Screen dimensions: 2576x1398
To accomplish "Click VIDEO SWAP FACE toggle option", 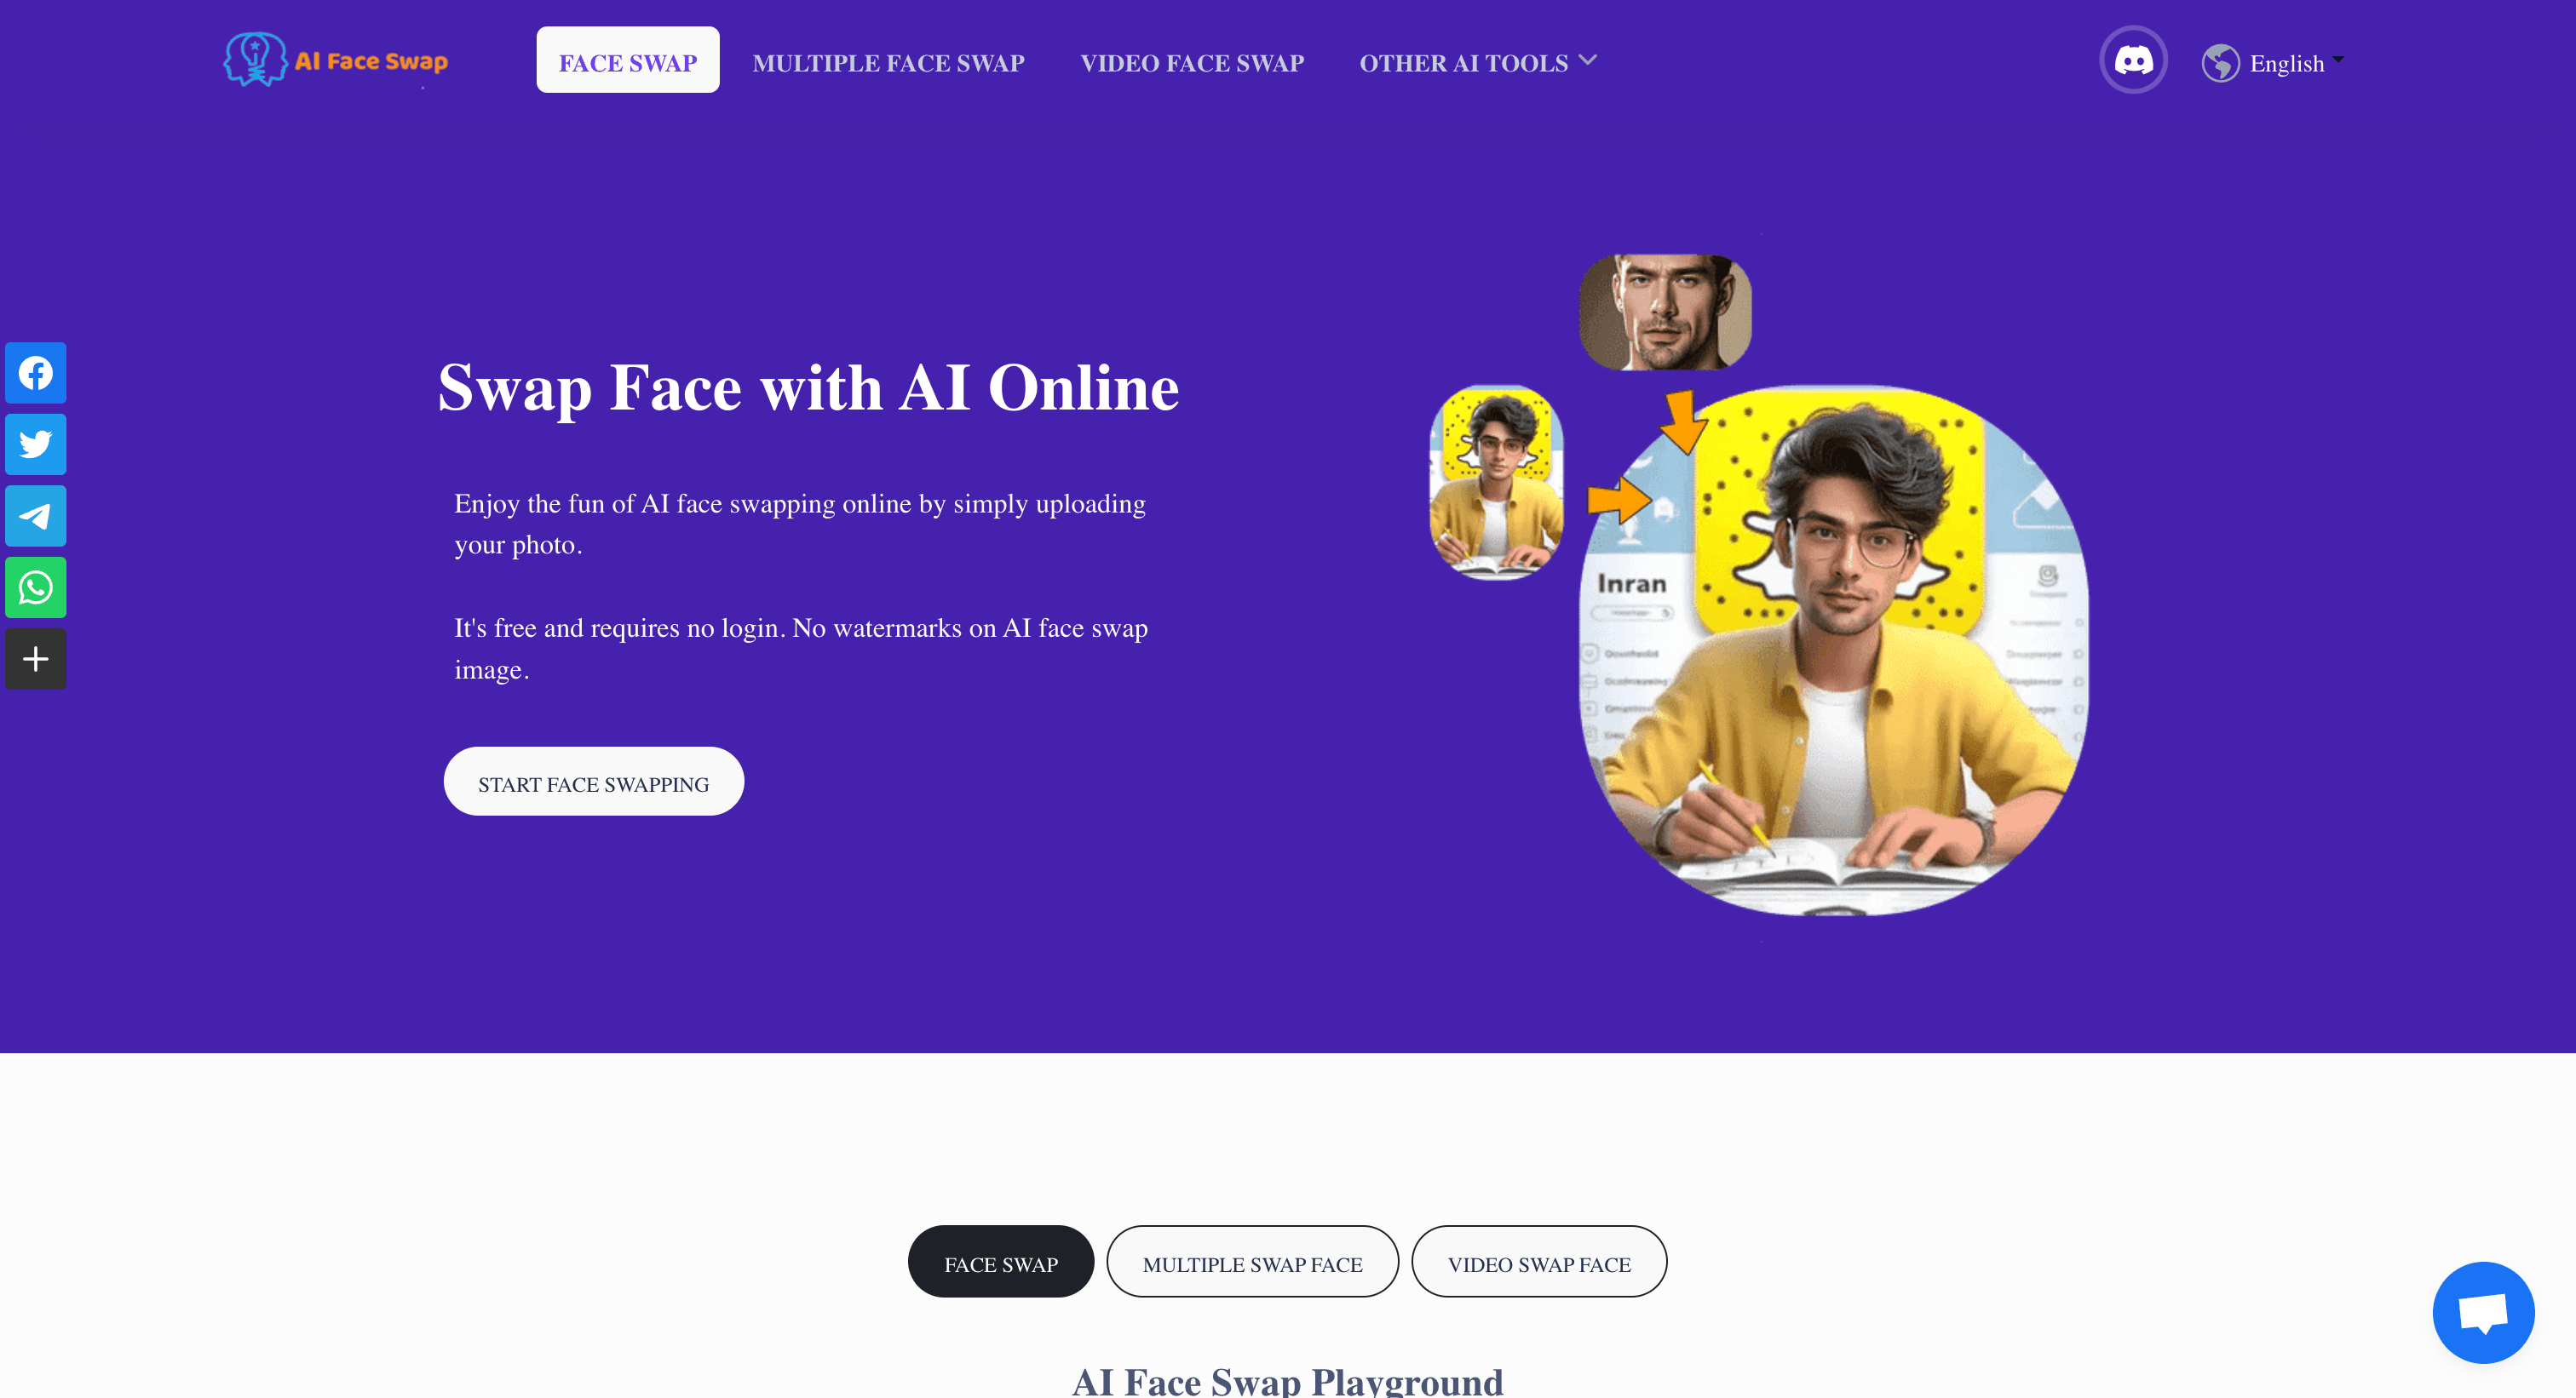I will (1538, 1262).
